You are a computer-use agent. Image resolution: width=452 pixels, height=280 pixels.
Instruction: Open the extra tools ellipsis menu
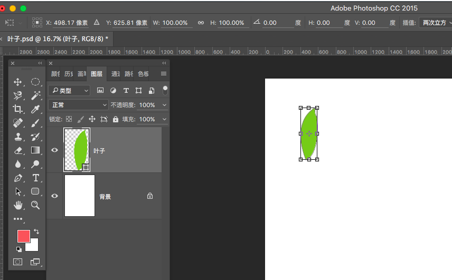click(x=18, y=219)
